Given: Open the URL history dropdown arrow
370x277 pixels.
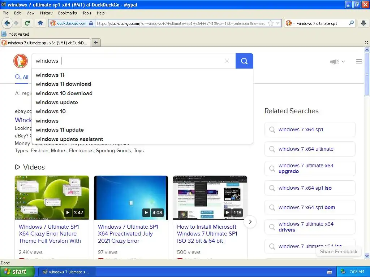Looking at the screenshot, I should (x=278, y=23).
